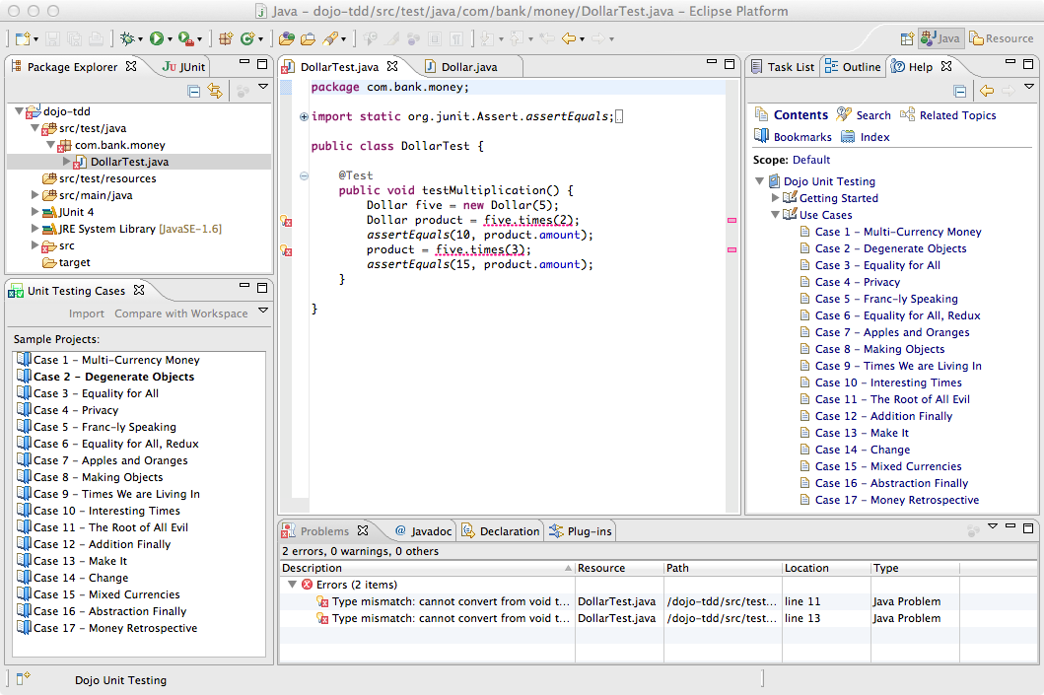
Task: Run the program with the green Run icon
Action: point(156,39)
